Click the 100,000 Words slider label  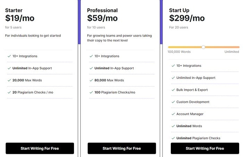(x=179, y=52)
